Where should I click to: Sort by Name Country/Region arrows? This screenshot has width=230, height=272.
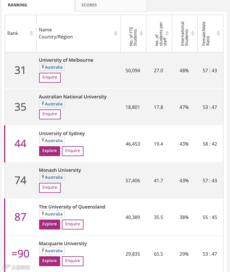116,33
